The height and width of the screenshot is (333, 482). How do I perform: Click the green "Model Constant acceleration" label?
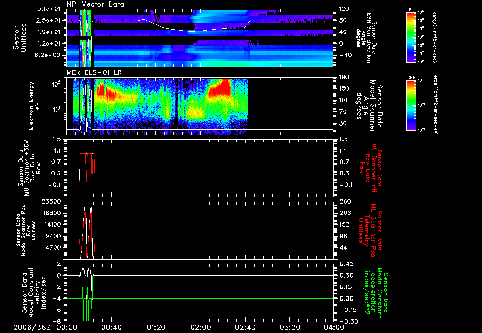pos(376,293)
